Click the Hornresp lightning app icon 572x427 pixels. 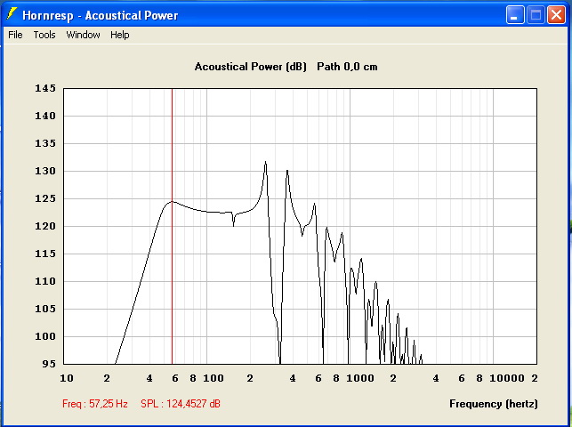[x=12, y=14]
